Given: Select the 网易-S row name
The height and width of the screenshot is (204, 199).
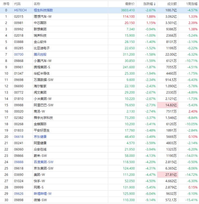Looking at the screenshot, I should pyautogui.click(x=39, y=187).
